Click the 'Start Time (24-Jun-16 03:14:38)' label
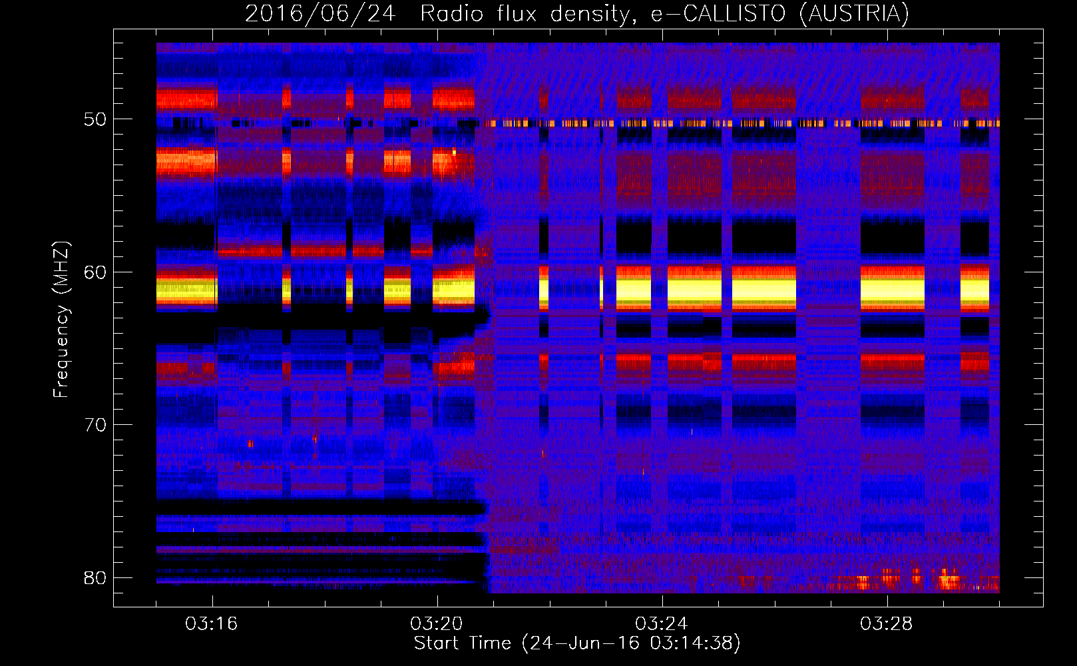 [x=577, y=643]
